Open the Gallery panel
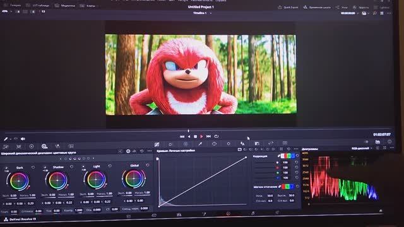This screenshot has height=227, width=404. 12,5
